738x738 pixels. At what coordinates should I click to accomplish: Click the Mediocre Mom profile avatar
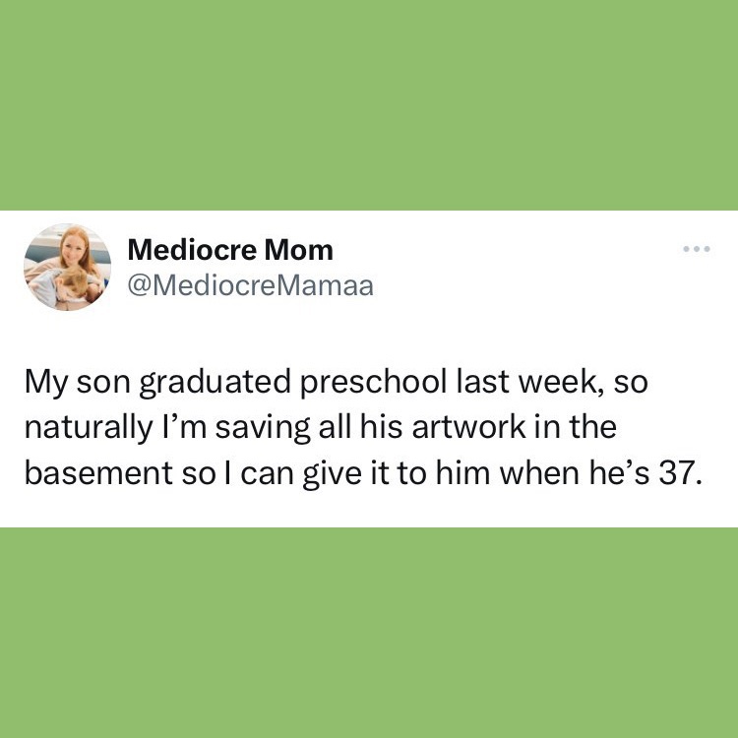point(68,267)
